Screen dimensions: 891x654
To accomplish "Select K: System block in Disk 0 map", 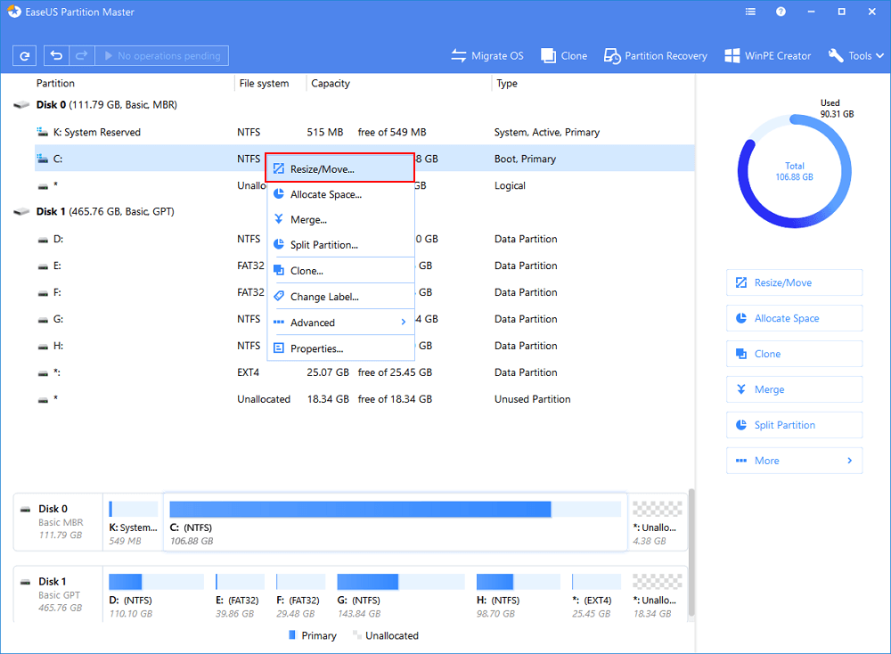I will coord(133,523).
